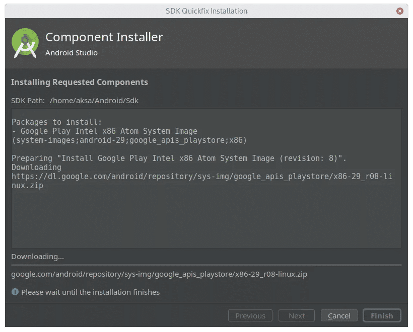The height and width of the screenshot is (332, 413).
Task: Cancel the component installation
Action: (x=339, y=316)
